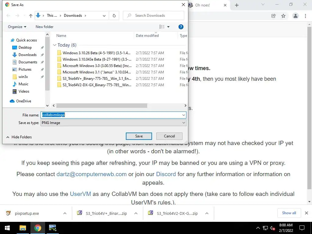Click the Save button
The image size is (312, 234).
tap(139, 136)
